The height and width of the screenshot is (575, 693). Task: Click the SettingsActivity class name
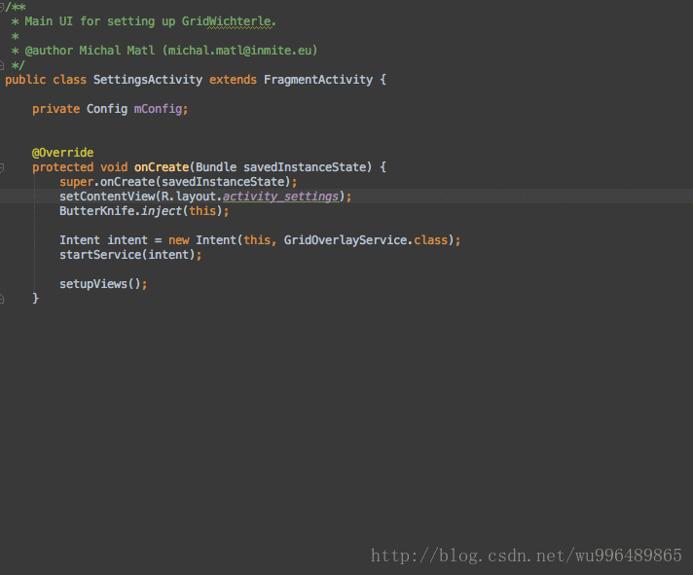point(148,80)
